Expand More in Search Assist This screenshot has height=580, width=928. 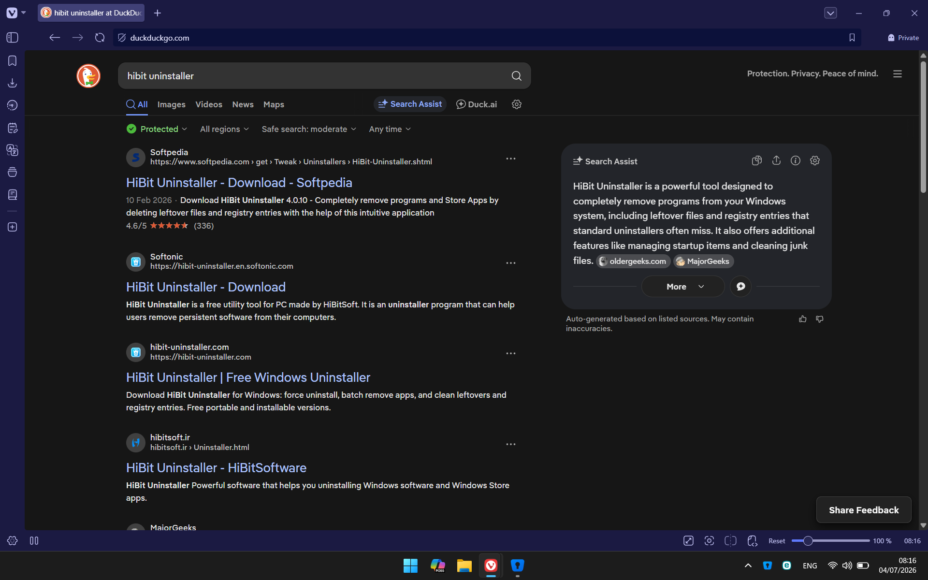(683, 287)
